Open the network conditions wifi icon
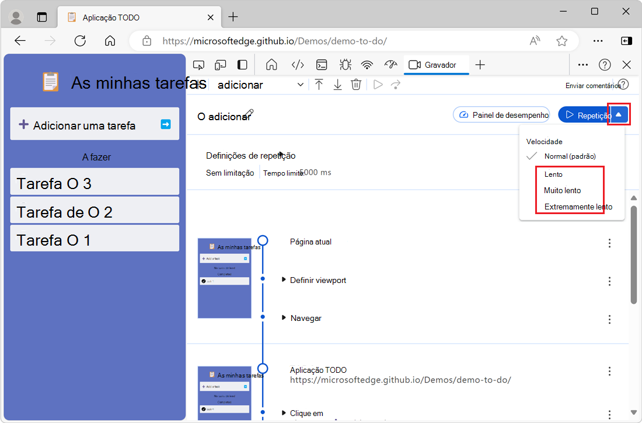642x423 pixels. pos(367,64)
